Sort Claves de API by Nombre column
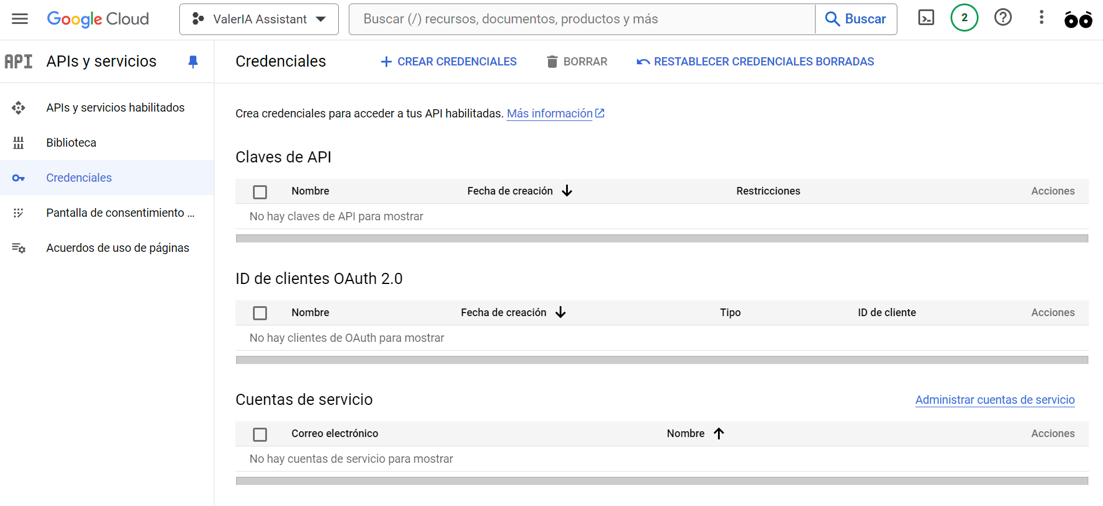This screenshot has height=506, width=1103. (310, 191)
